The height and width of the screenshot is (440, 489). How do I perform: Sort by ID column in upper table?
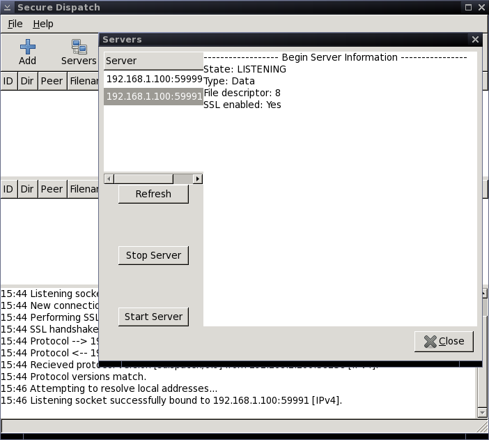[8, 81]
